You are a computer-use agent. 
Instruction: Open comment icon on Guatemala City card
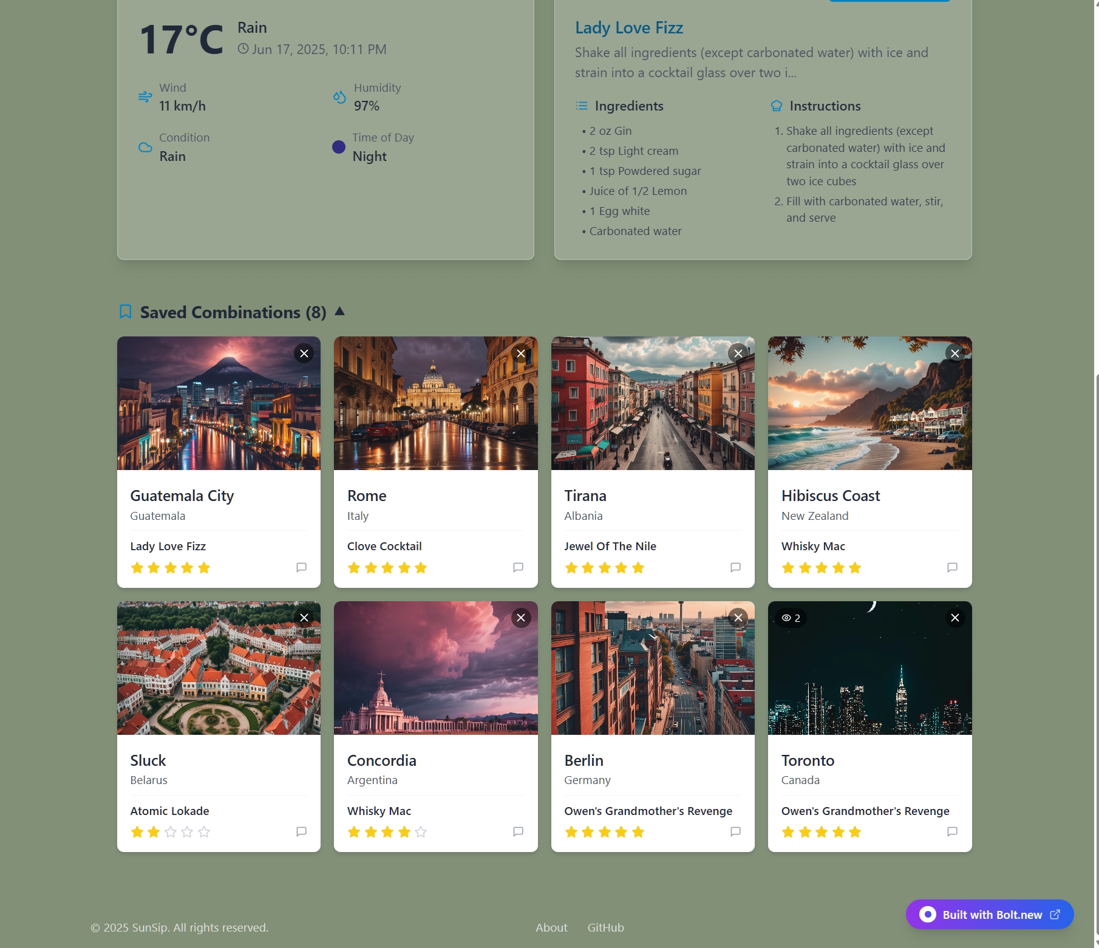(x=301, y=567)
